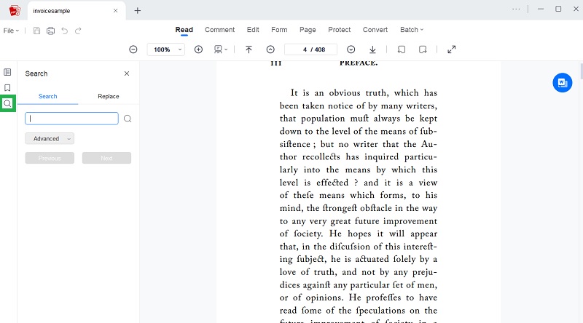The height and width of the screenshot is (323, 583).
Task: Open the thumbnails sidebar panel icon
Action: point(7,72)
